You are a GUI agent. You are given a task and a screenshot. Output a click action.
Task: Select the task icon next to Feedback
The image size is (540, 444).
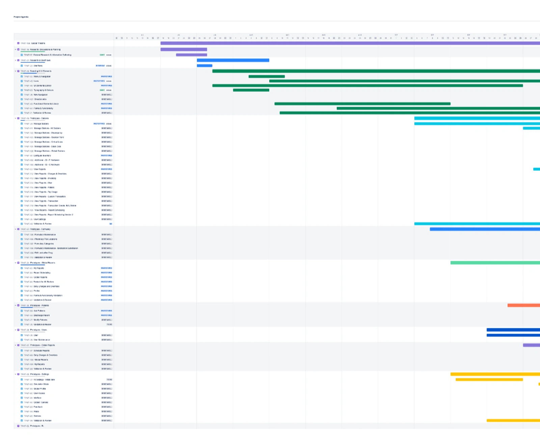click(x=22, y=407)
